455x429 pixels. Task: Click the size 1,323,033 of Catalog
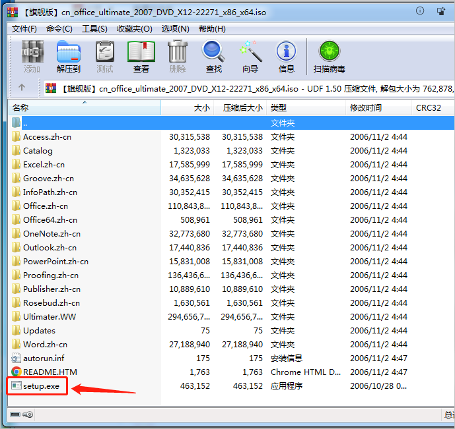coord(192,150)
